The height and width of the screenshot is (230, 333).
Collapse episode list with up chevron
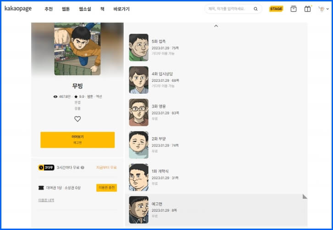[x=216, y=26]
